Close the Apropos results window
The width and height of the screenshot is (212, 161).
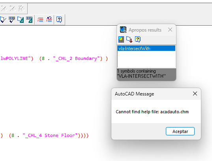(x=170, y=30)
